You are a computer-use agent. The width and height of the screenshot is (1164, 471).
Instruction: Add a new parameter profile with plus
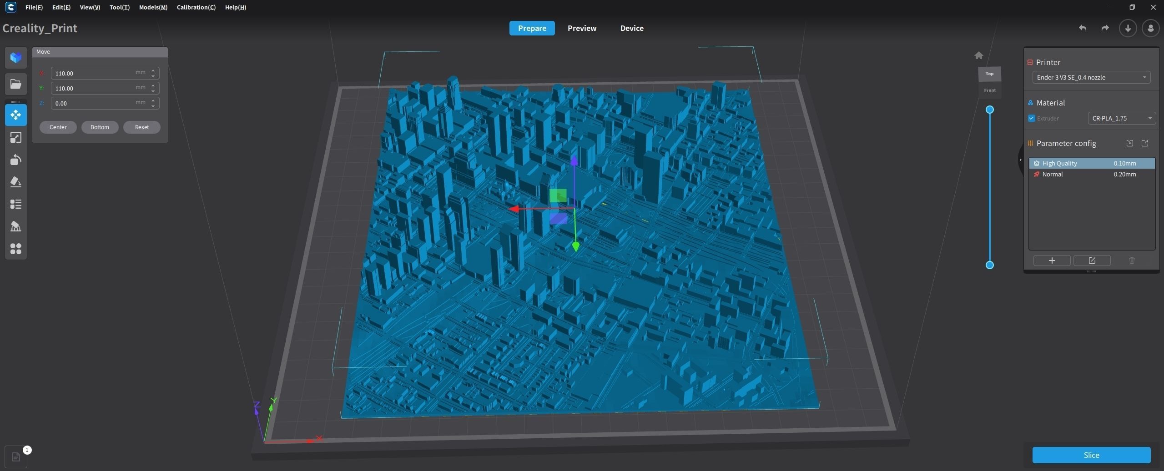(x=1052, y=261)
